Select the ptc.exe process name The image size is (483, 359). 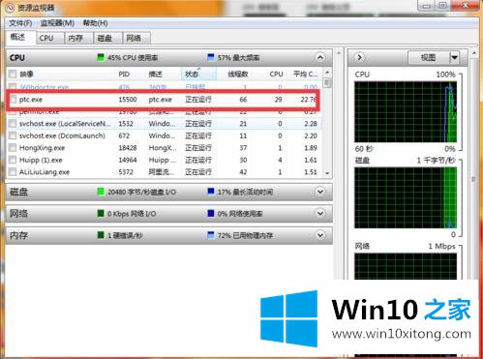click(31, 100)
